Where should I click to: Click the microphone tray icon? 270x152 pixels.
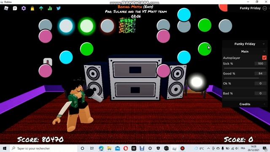(223, 148)
